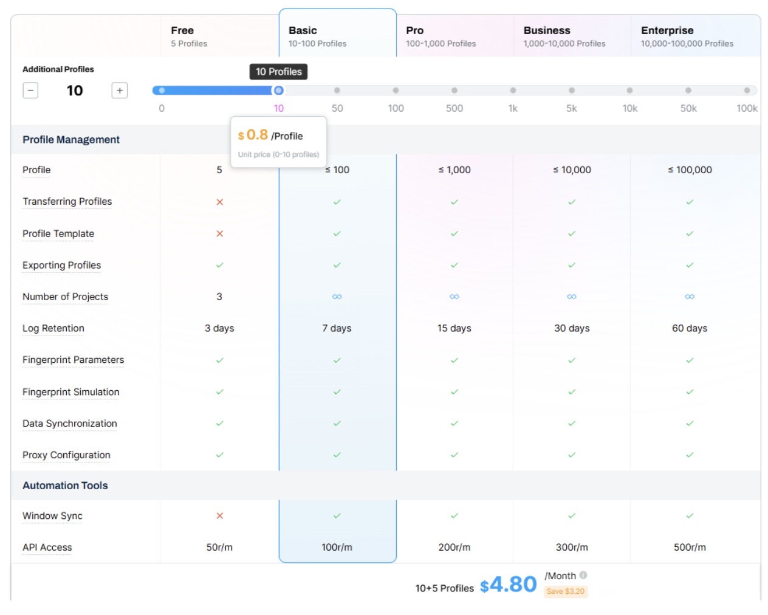Click the 1k stop on profile slider
The height and width of the screenshot is (615, 768).
(x=513, y=91)
